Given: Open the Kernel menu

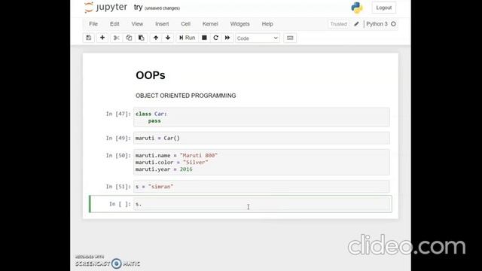Looking at the screenshot, I should point(210,24).
